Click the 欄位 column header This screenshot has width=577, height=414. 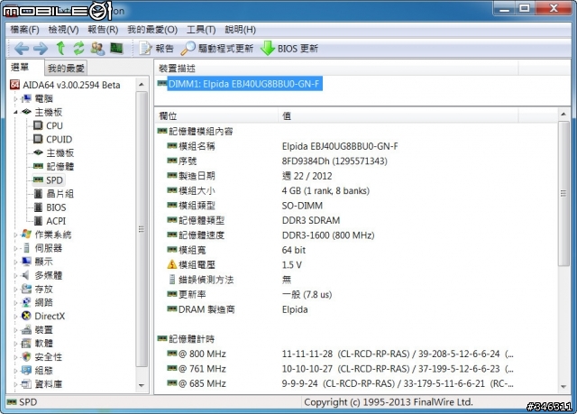pos(216,116)
